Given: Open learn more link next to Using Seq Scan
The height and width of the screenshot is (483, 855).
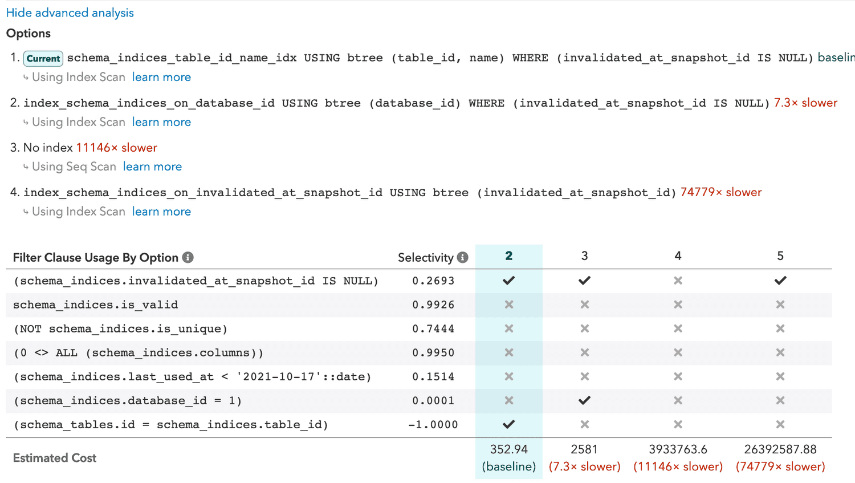Looking at the screenshot, I should point(152,167).
